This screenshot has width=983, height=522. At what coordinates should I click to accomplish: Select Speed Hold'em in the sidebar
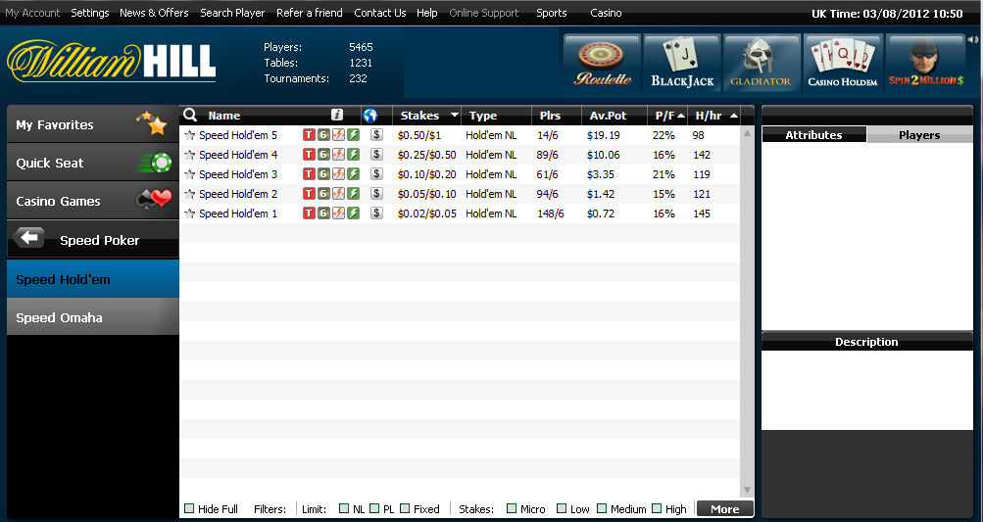pyautogui.click(x=93, y=279)
